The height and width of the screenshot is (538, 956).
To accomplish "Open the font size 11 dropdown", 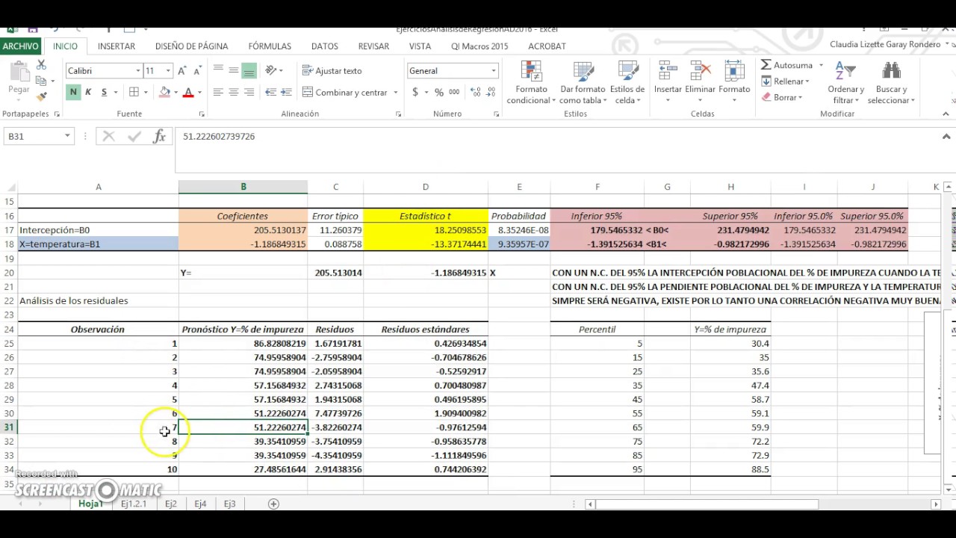I will (168, 70).
